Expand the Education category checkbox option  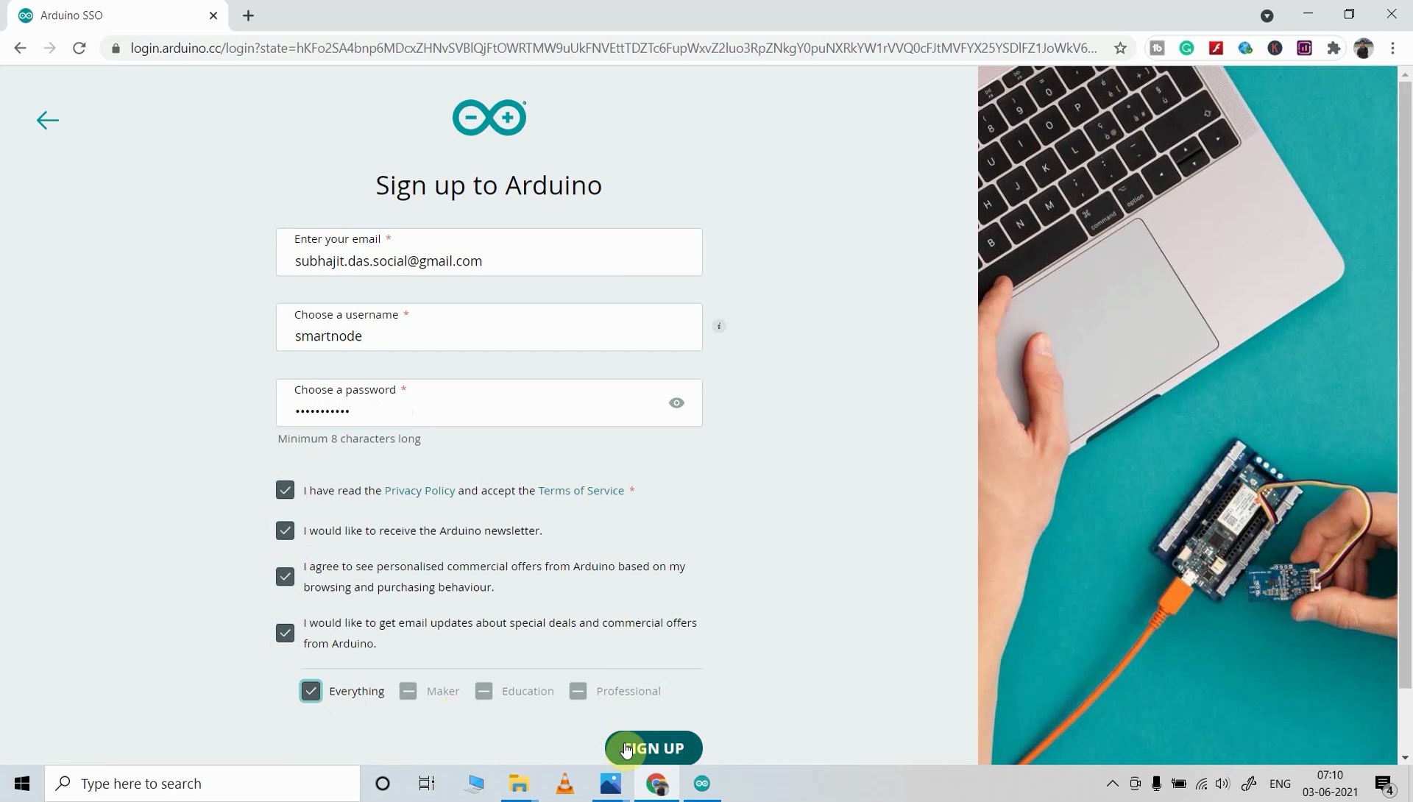pos(484,690)
